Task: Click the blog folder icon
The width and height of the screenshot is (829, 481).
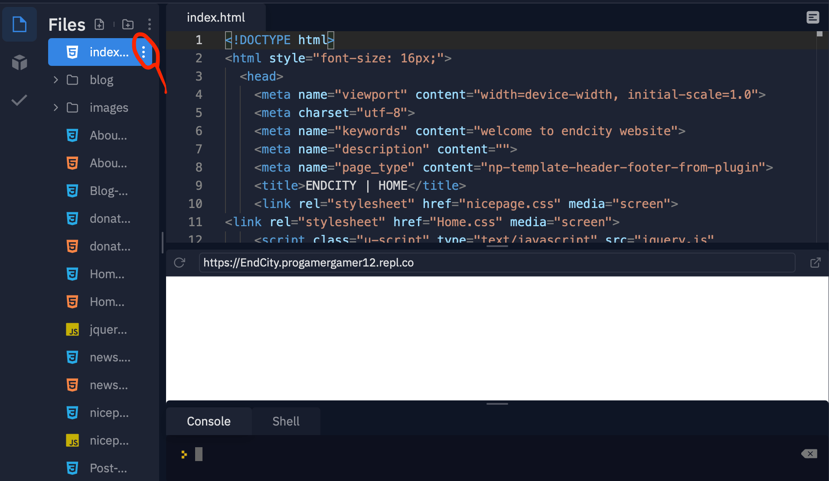Action: (72, 80)
